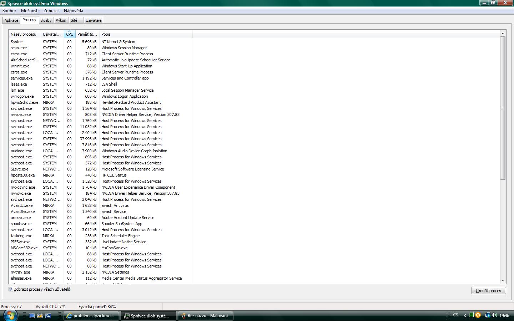Select the 'smss.exe' process row
Screen dimensions: 514x321
click(x=100, y=48)
